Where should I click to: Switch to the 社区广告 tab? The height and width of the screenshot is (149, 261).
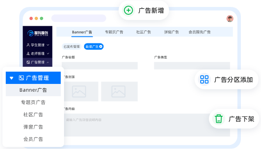144,32
